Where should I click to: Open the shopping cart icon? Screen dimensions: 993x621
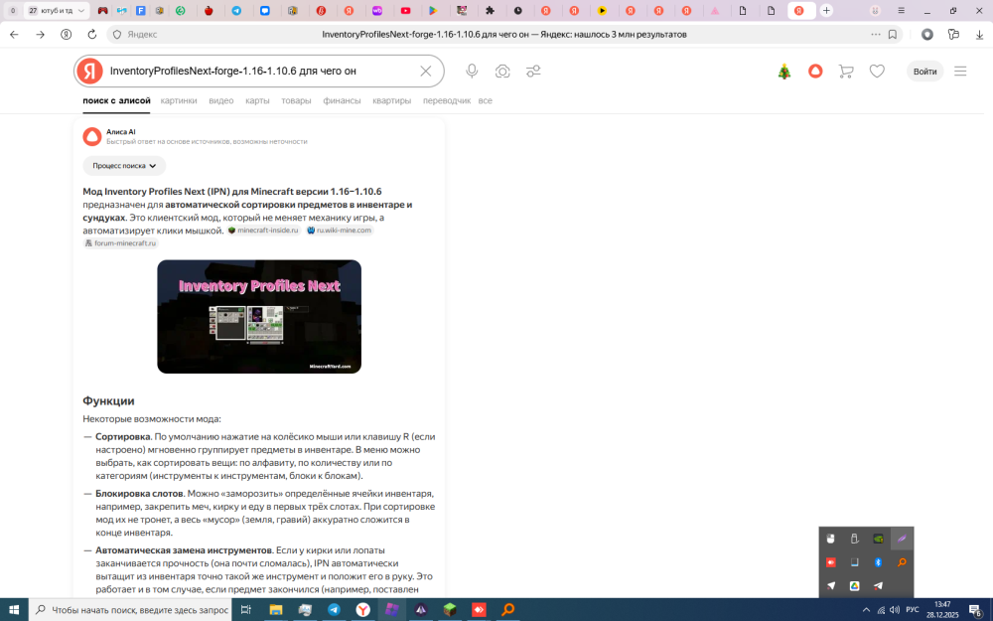click(845, 71)
